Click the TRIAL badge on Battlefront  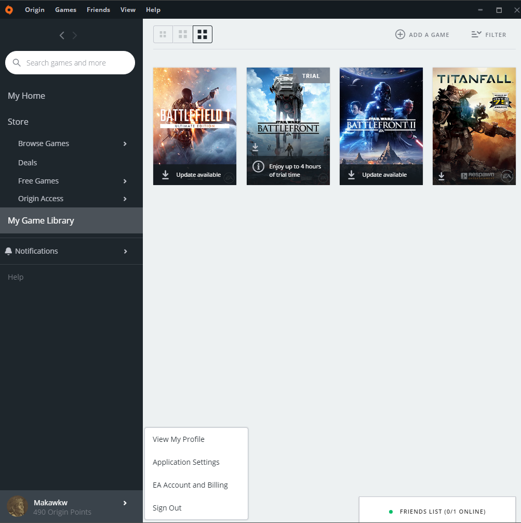pos(311,76)
